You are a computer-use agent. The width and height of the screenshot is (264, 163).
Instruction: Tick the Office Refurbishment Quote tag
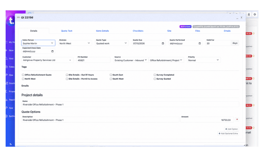point(23,75)
